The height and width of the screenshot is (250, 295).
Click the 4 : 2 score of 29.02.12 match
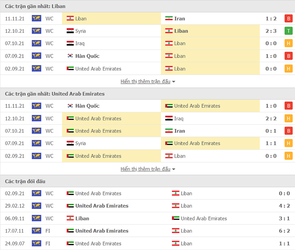click(x=284, y=206)
